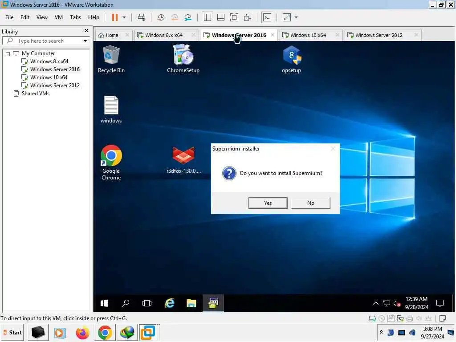Open the View menu
The width and height of the screenshot is (456, 342).
coord(42,17)
